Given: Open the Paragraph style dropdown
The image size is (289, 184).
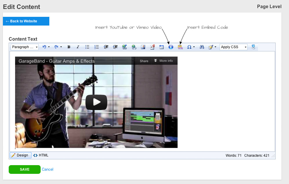Looking at the screenshot, I should point(25,47).
